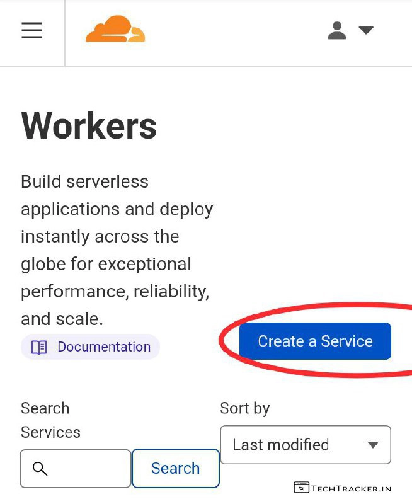
Task: Click the Workers page heading
Action: click(x=89, y=125)
